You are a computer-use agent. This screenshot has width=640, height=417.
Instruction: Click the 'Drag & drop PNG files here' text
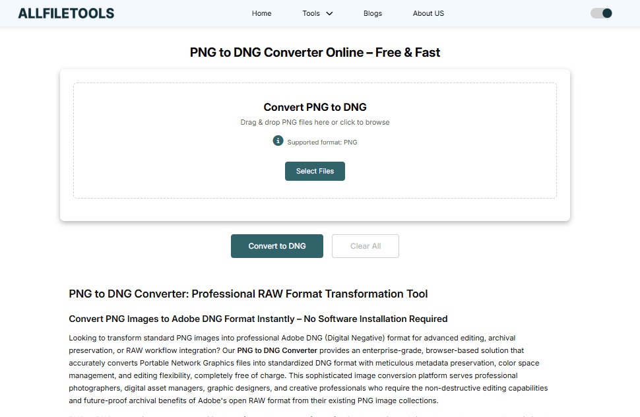(315, 122)
